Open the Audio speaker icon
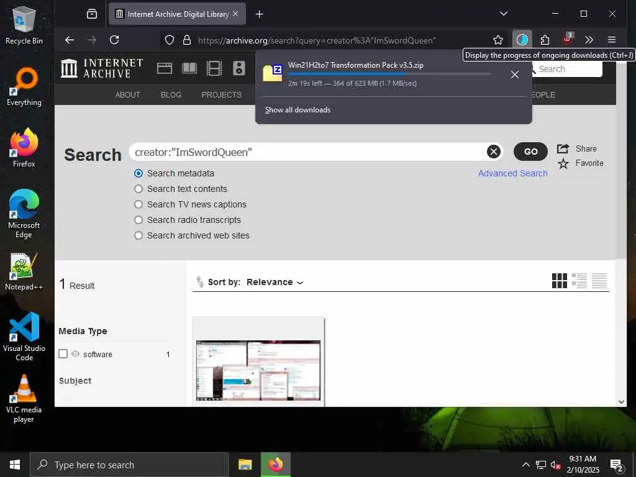This screenshot has height=477, width=636. pos(239,68)
